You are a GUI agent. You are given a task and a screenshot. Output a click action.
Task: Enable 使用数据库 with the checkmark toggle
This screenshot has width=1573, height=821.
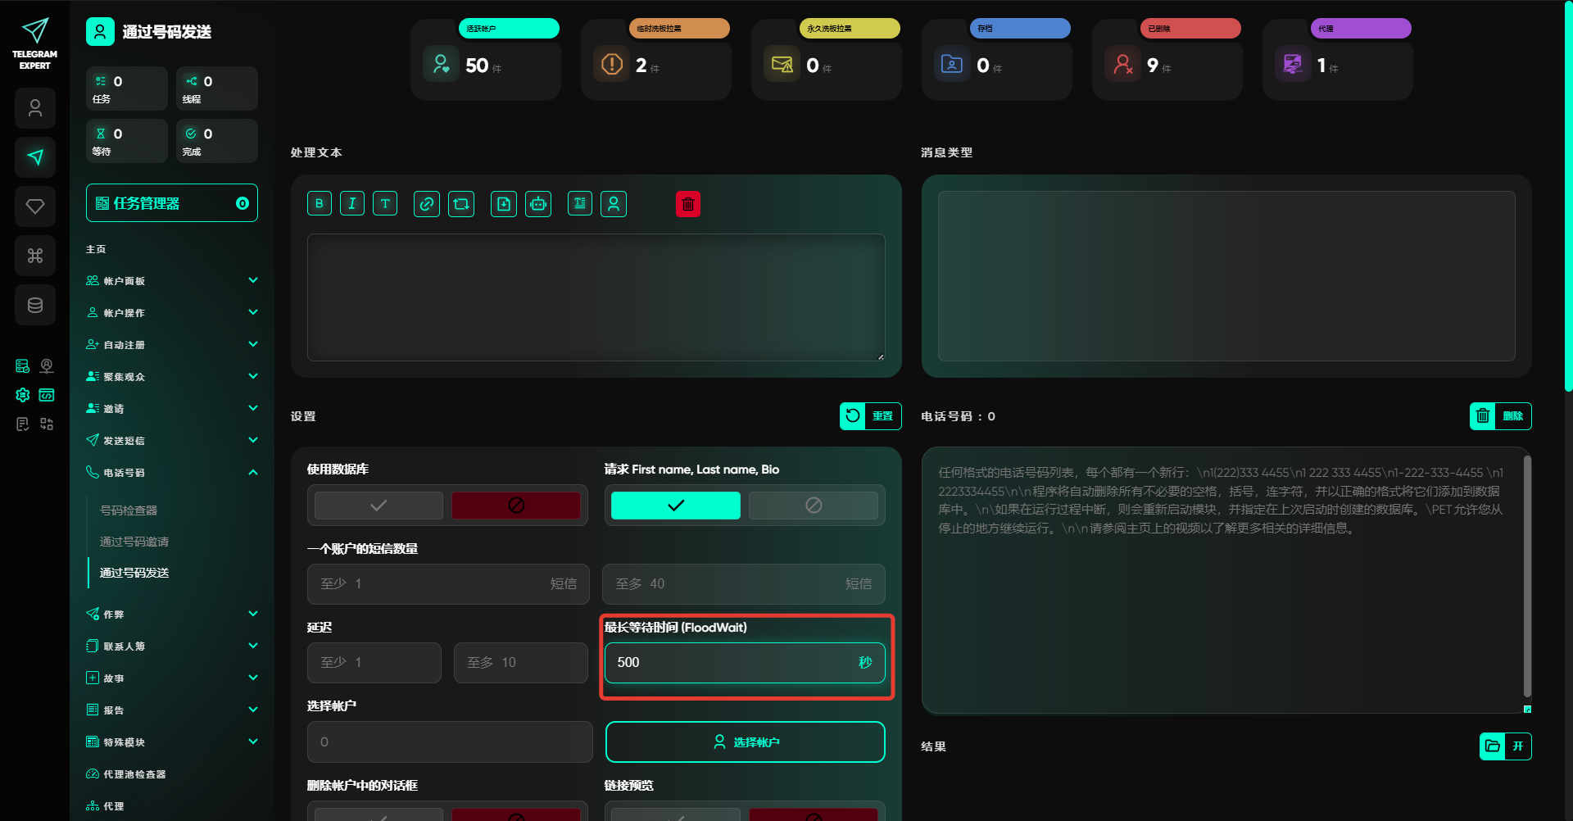379,506
